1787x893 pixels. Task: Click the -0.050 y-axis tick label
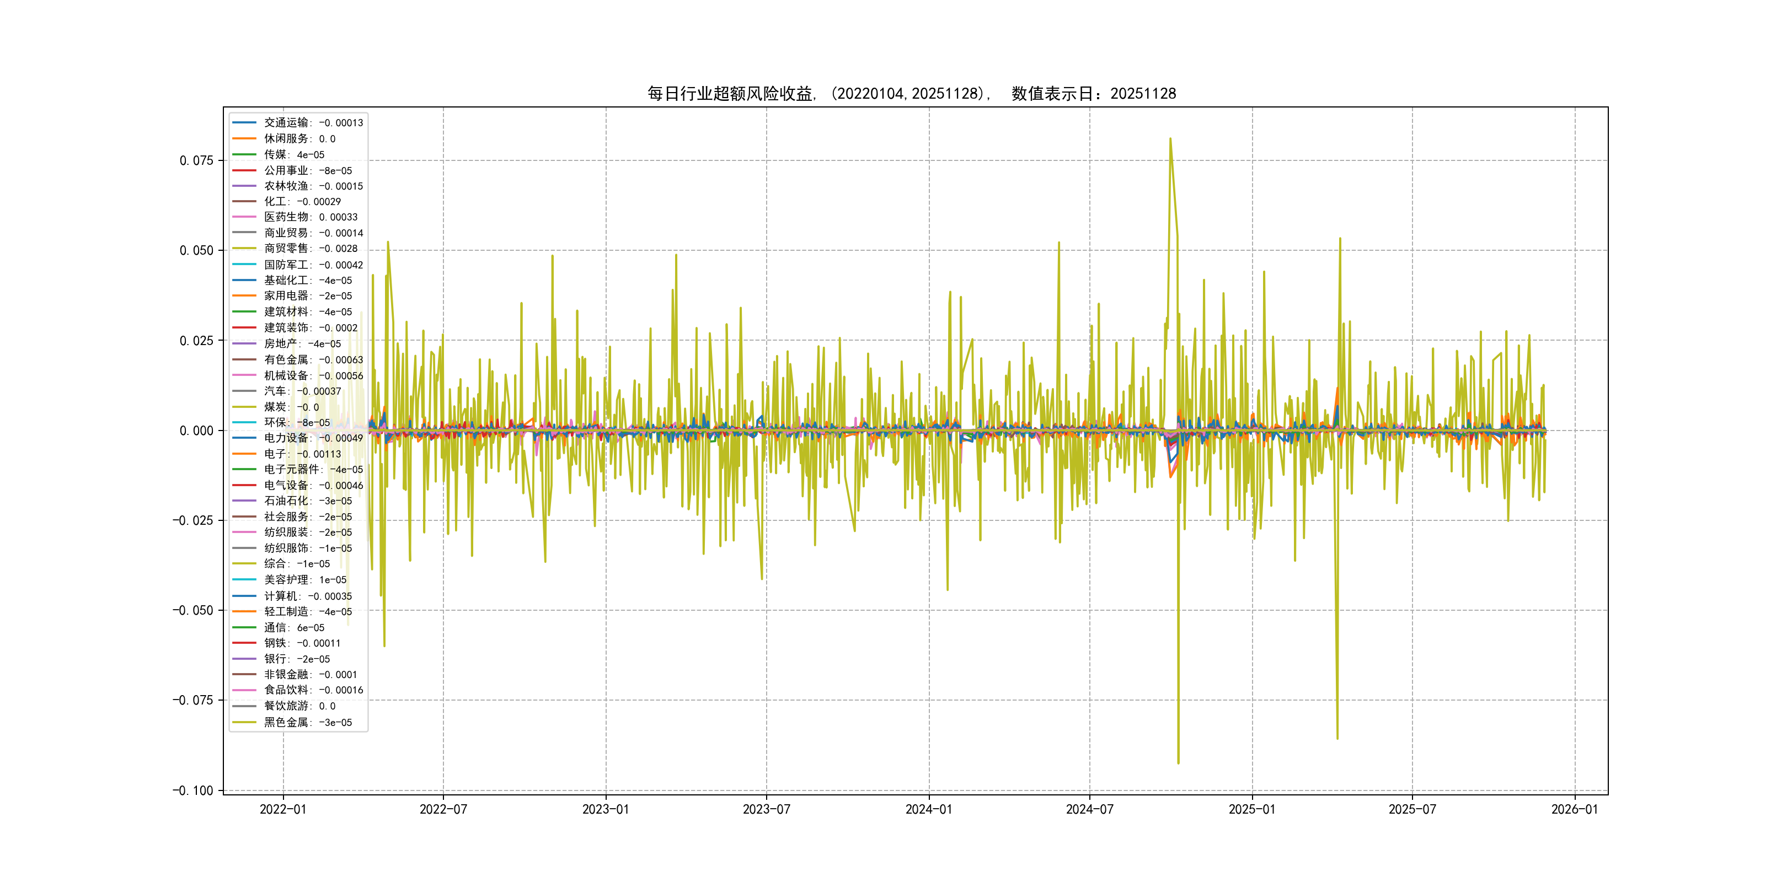[193, 610]
